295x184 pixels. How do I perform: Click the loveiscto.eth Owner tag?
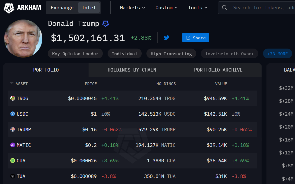pyautogui.click(x=229, y=54)
